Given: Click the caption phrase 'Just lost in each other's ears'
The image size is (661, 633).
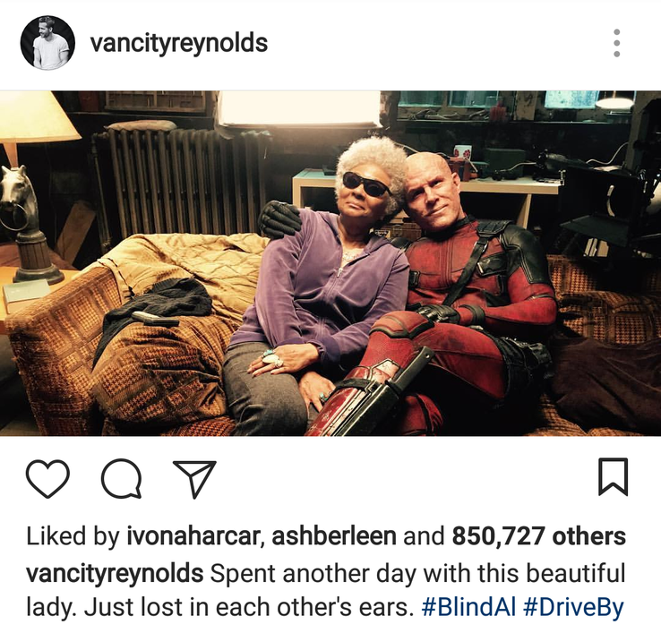Looking at the screenshot, I should coord(246,607).
